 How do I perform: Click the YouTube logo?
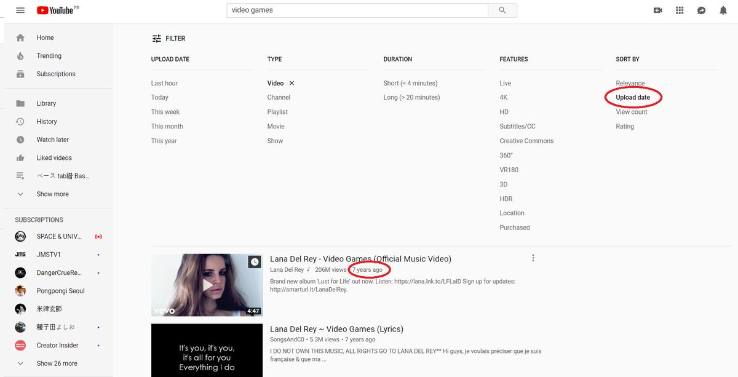(x=54, y=10)
